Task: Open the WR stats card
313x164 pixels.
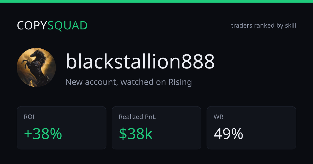Action: coord(251,128)
